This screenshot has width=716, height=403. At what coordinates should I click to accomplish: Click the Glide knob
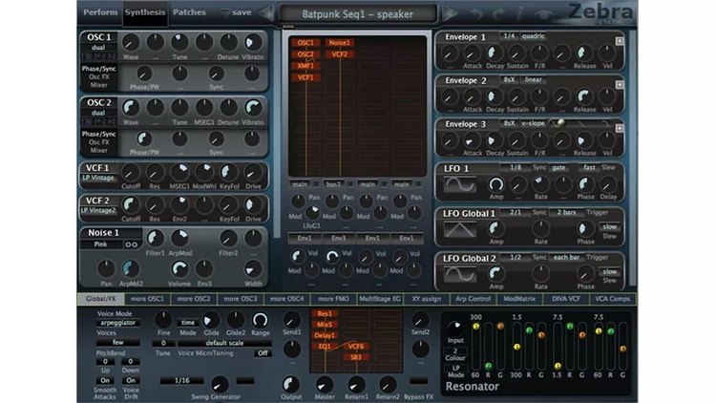pos(211,320)
